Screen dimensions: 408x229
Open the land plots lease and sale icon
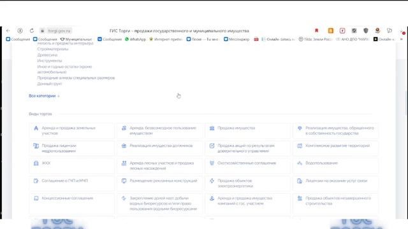tap(36, 128)
